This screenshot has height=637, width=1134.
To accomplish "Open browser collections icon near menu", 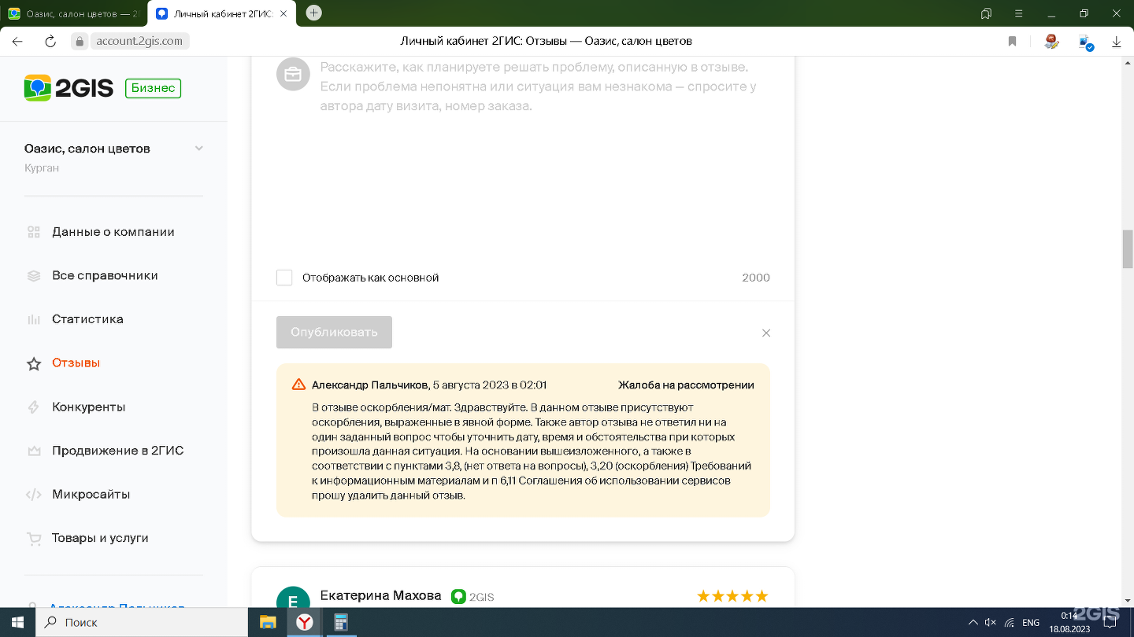I will 986,13.
